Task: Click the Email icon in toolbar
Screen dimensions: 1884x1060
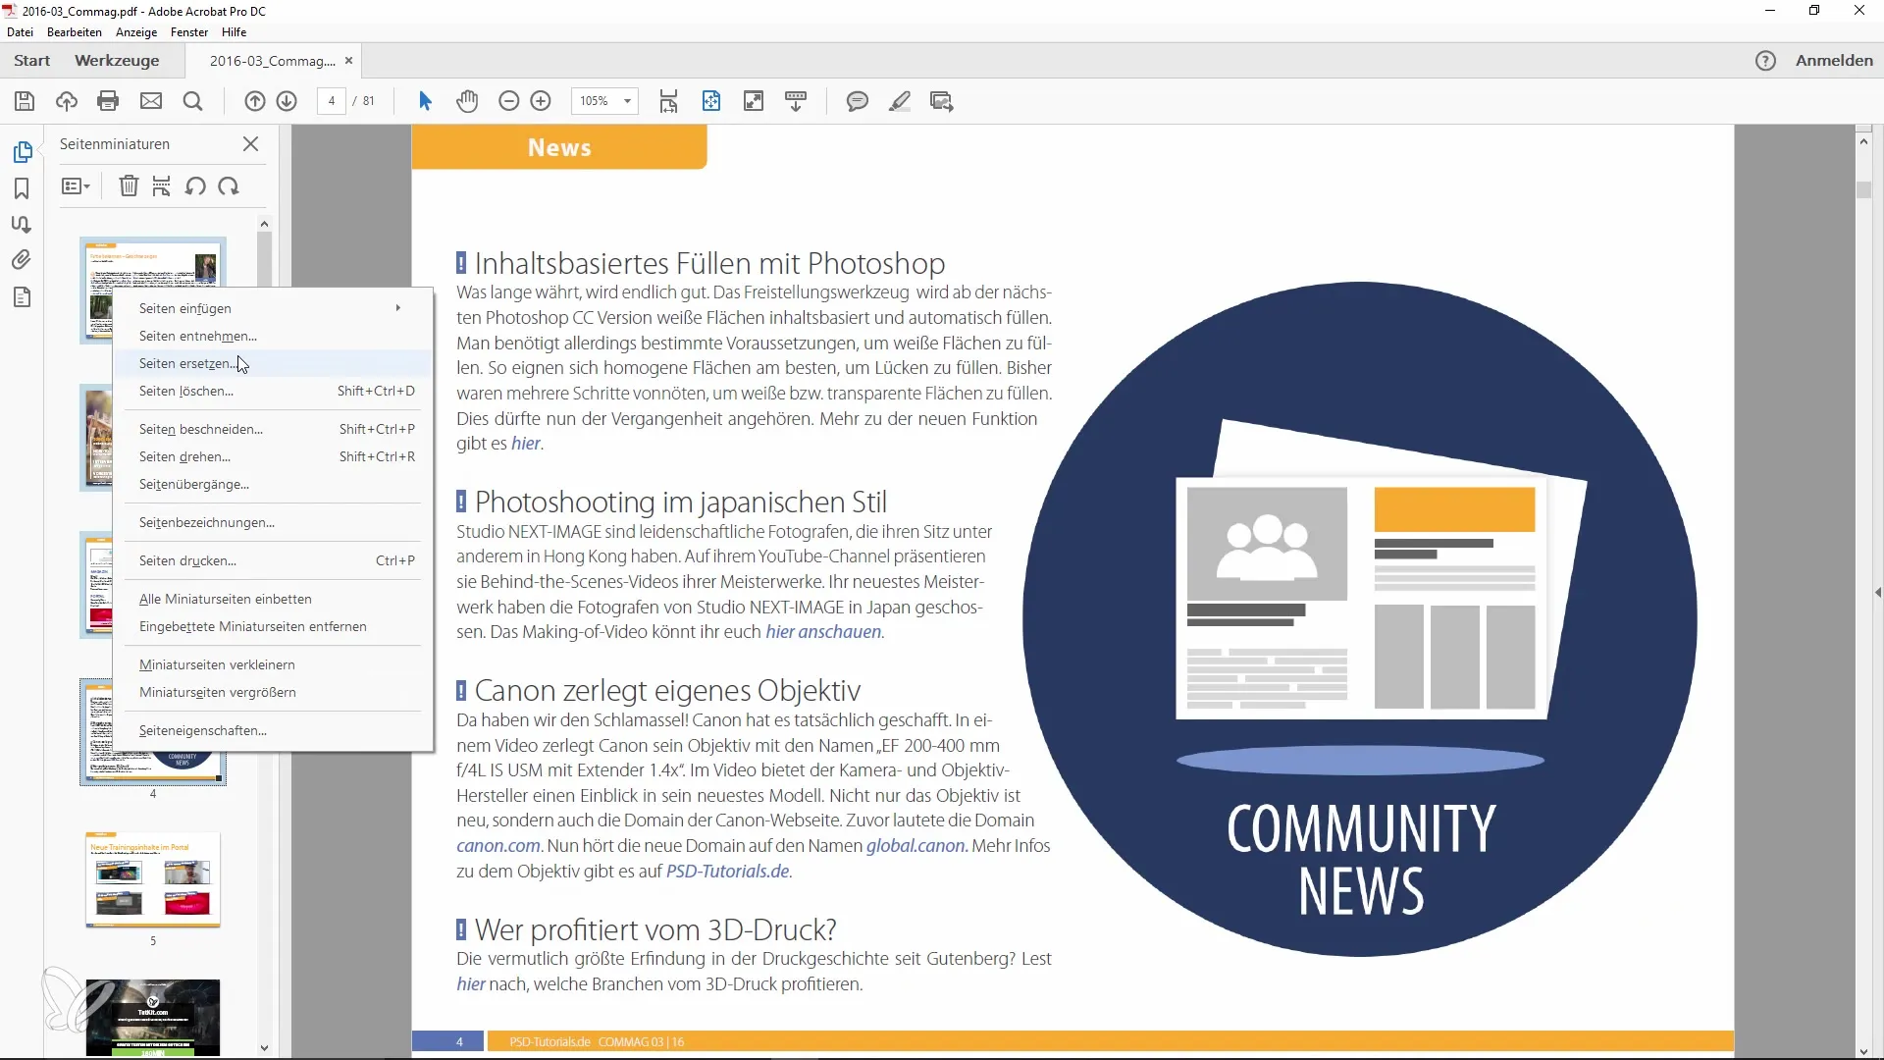Action: (x=150, y=101)
